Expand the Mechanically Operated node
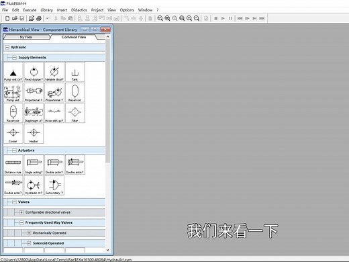 29,233
